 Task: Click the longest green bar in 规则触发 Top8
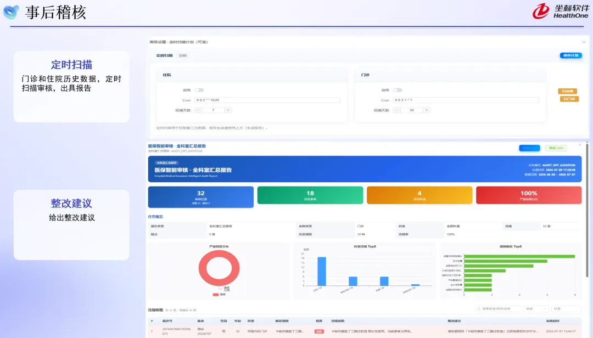519,256
